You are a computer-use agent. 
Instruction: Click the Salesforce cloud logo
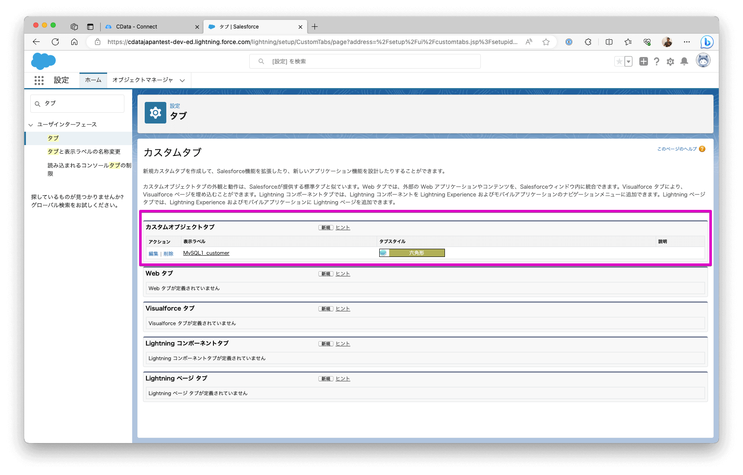pos(43,61)
